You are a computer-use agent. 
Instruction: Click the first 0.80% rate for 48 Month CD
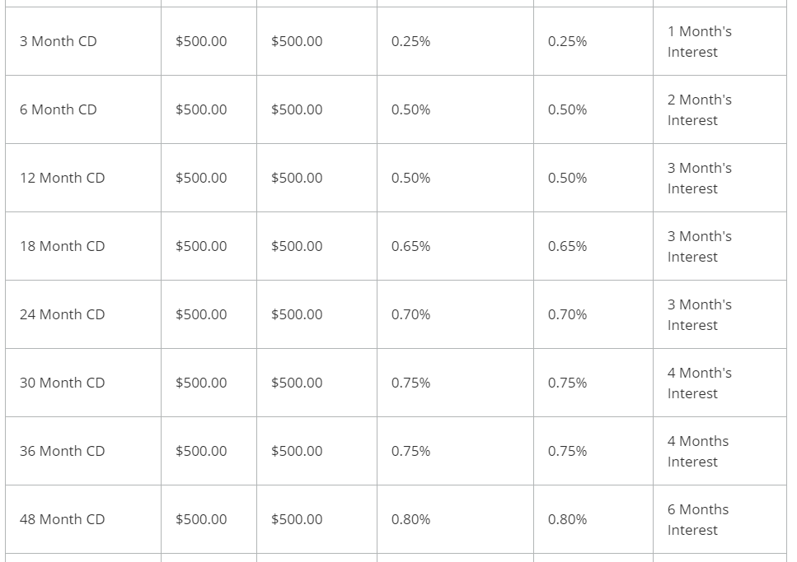coord(410,519)
